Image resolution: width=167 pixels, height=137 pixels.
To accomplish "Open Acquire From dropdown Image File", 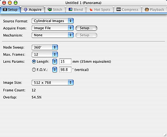I will pyautogui.click(x=52, y=28).
